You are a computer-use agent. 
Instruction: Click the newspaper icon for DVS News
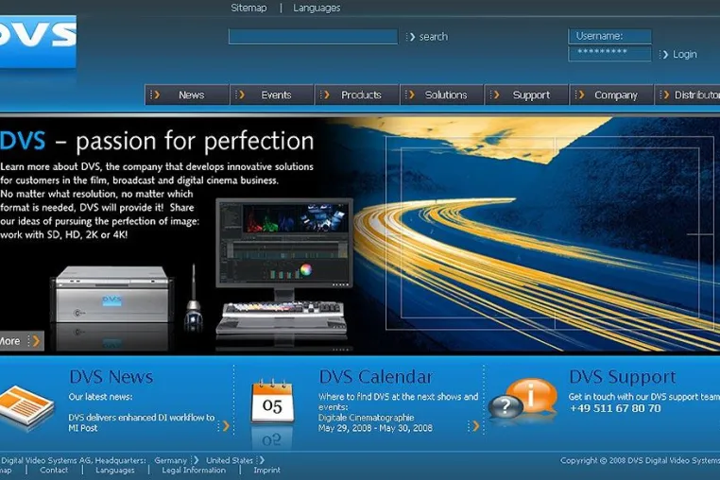coord(26,406)
